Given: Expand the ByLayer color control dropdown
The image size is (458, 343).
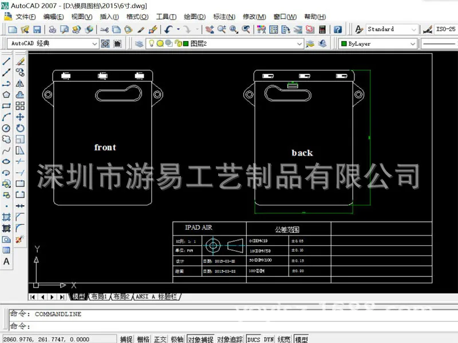Looking at the screenshot, I should [x=412, y=44].
